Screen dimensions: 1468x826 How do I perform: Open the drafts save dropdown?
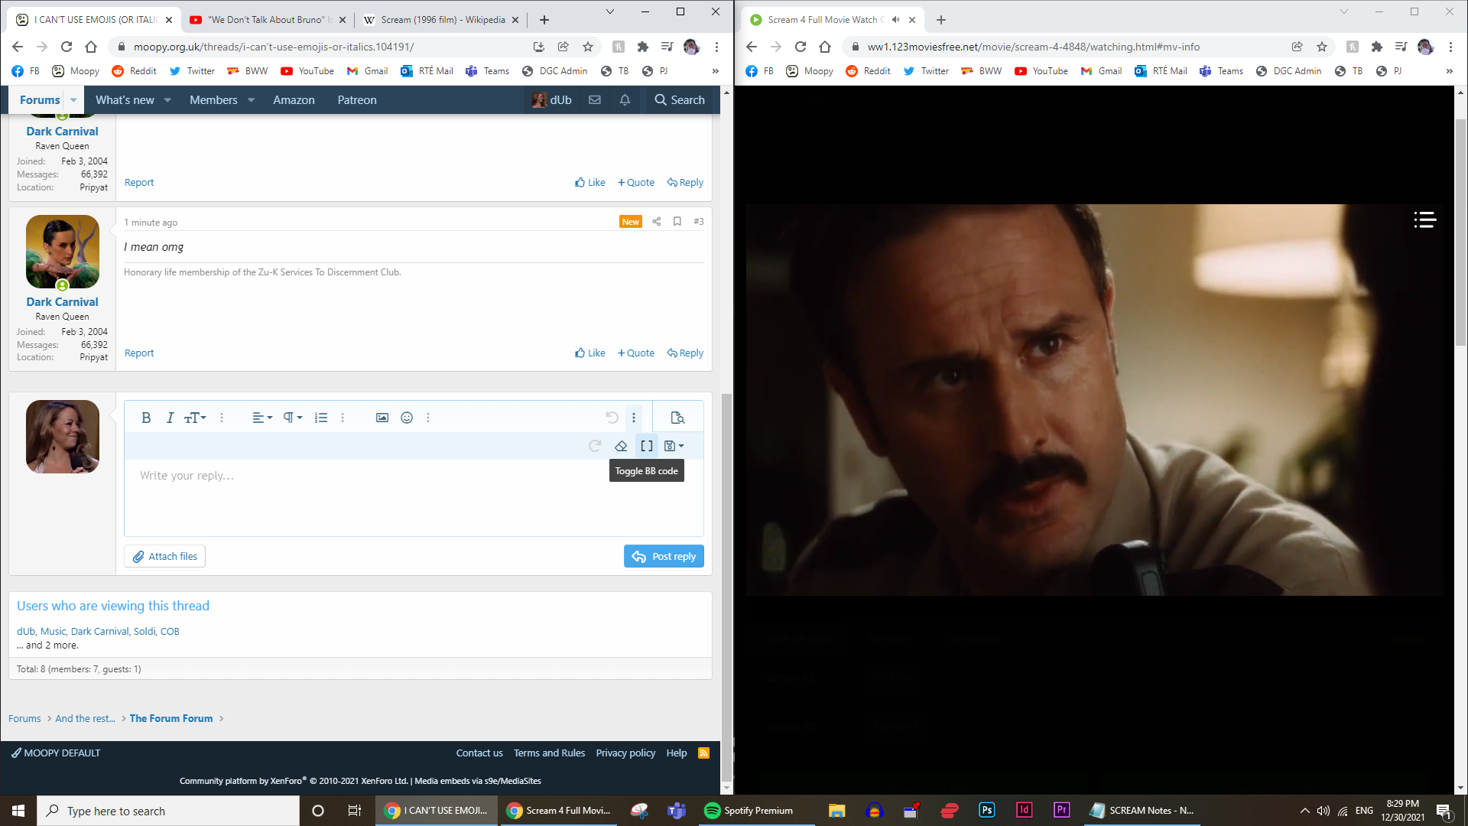(674, 446)
